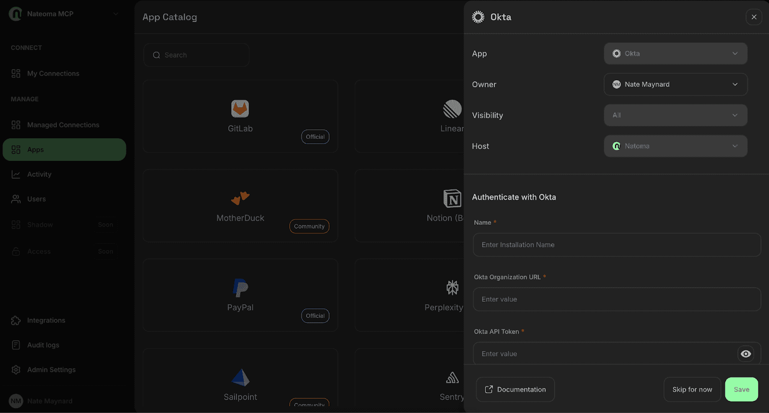Expand the Natoma MCP workspace switcher chevron
Image resolution: width=769 pixels, height=413 pixels.
(x=116, y=14)
